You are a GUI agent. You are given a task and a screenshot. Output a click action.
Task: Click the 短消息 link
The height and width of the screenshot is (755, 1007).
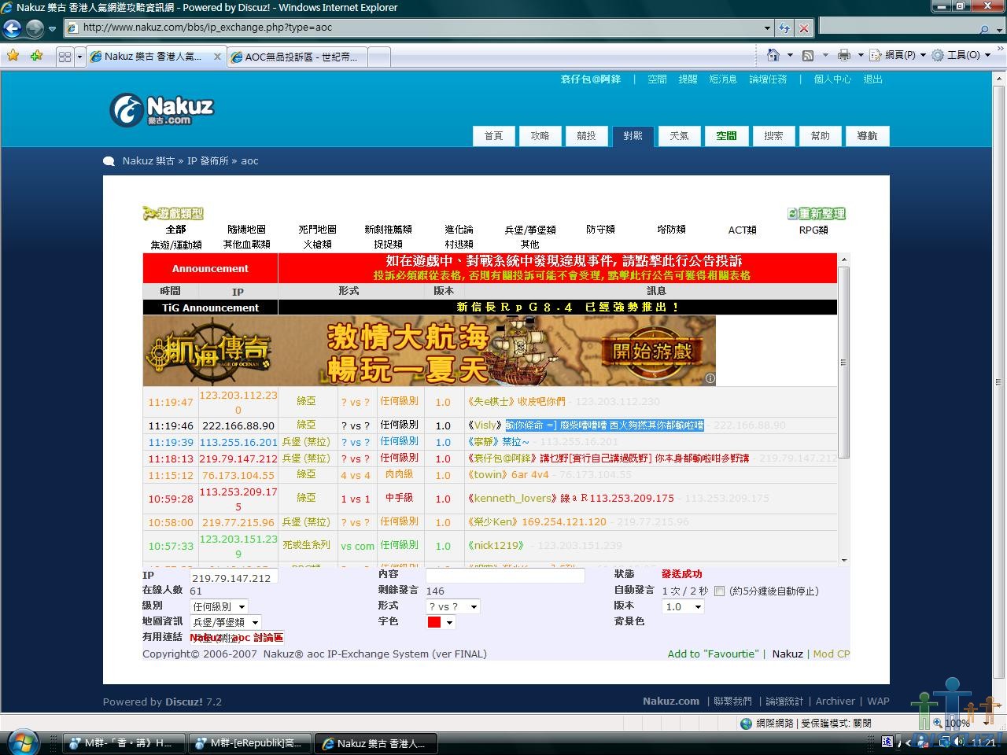[x=723, y=79]
